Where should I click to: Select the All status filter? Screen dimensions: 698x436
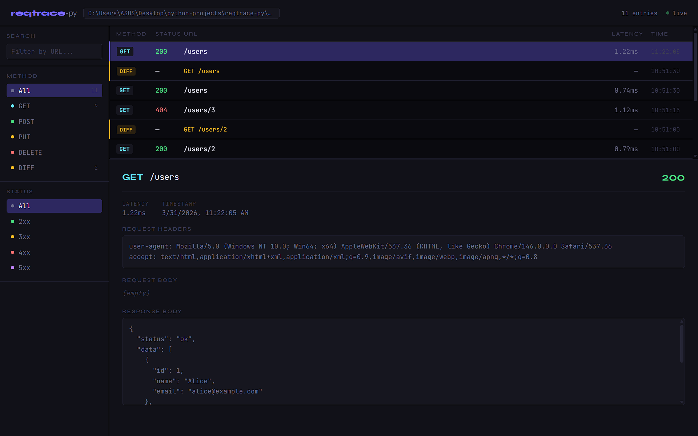54,206
